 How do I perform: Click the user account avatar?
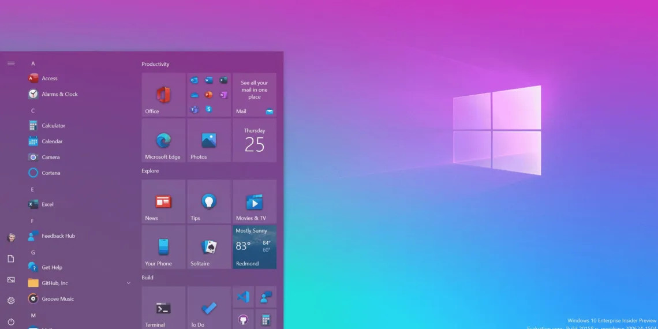pyautogui.click(x=11, y=238)
